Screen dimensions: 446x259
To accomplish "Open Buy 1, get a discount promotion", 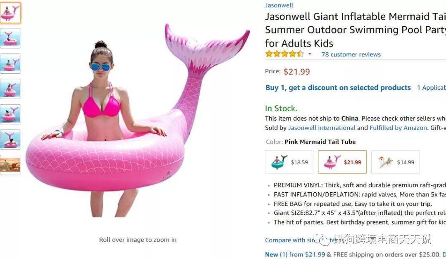I will [x=338, y=88].
